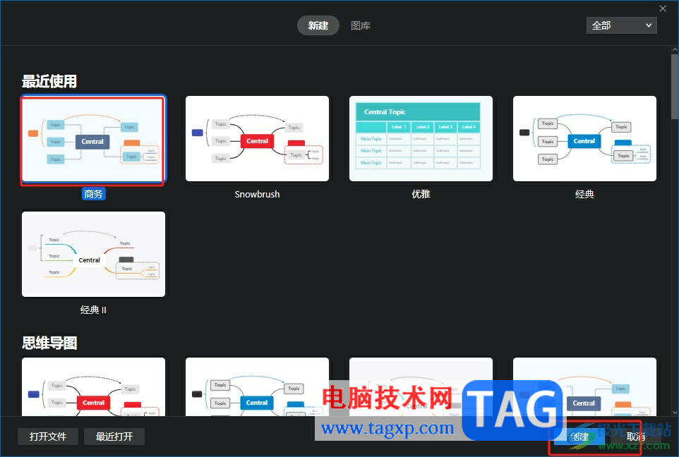Image resolution: width=679 pixels, height=457 pixels.
Task: Switch to the 图库 tab
Action: (x=361, y=25)
